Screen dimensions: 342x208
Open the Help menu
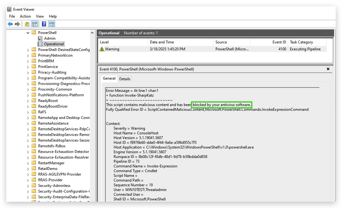[53, 16]
